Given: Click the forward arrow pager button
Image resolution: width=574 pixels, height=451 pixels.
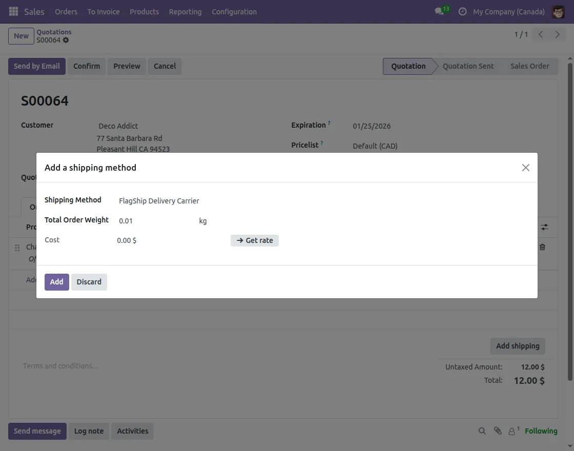Looking at the screenshot, I should pos(558,34).
